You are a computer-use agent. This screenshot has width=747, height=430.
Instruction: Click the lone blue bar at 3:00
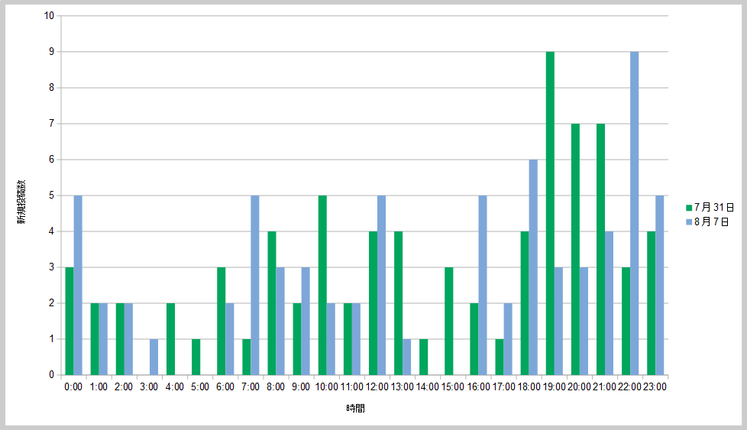tap(154, 357)
